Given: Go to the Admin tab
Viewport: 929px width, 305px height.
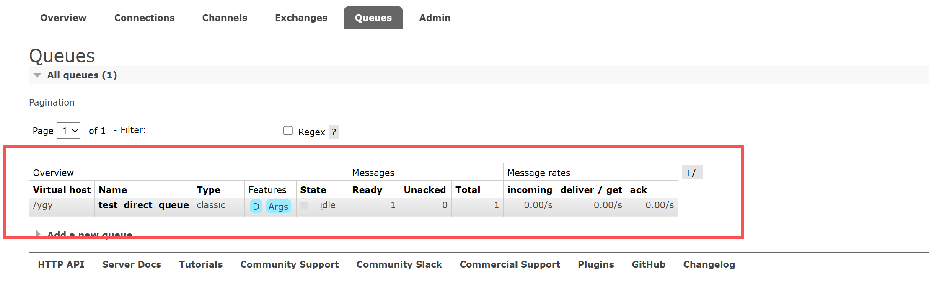Looking at the screenshot, I should click(x=435, y=18).
